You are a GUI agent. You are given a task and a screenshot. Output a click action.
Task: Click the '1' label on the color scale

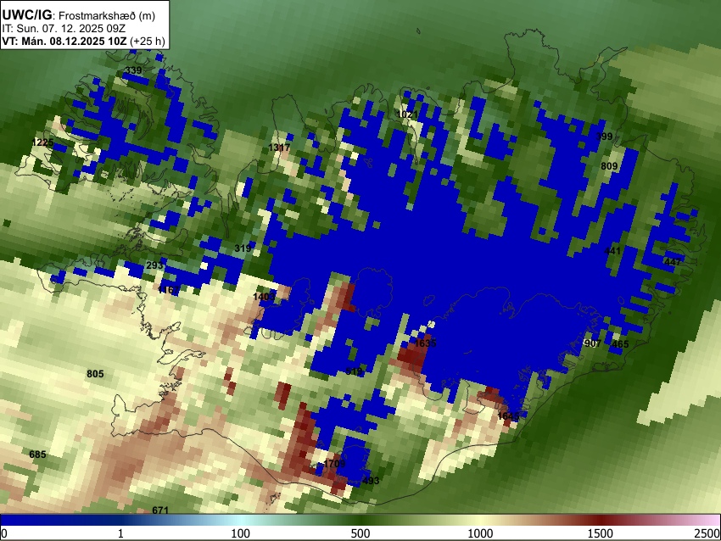click(x=120, y=533)
